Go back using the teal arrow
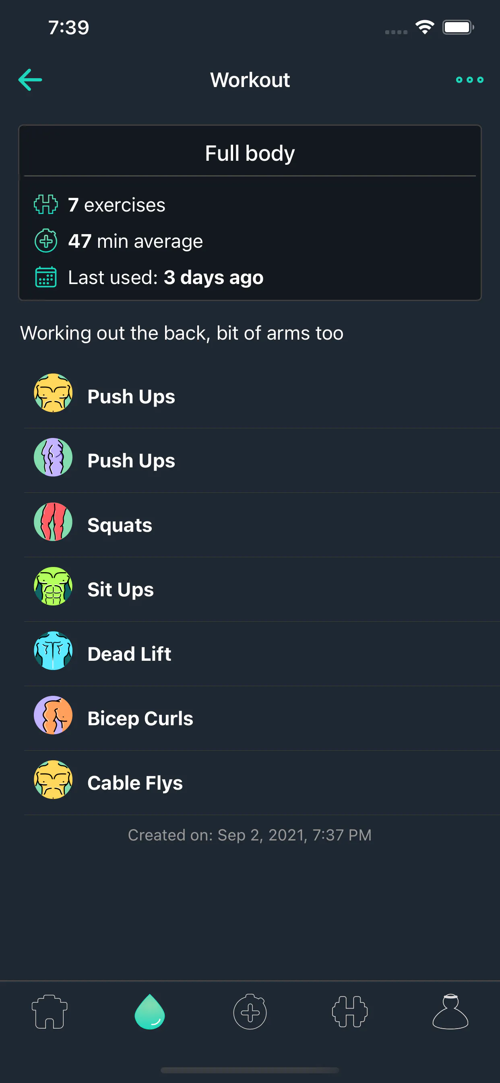 pos(30,80)
